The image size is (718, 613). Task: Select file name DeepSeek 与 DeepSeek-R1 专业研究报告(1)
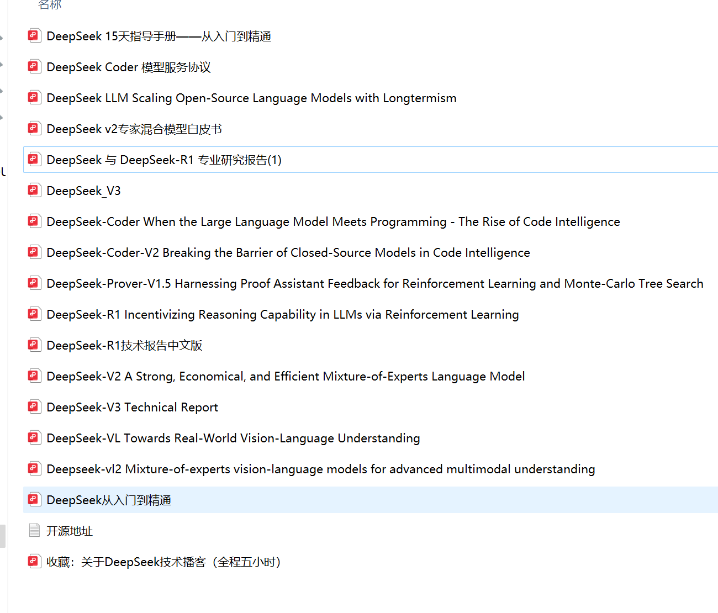164,160
